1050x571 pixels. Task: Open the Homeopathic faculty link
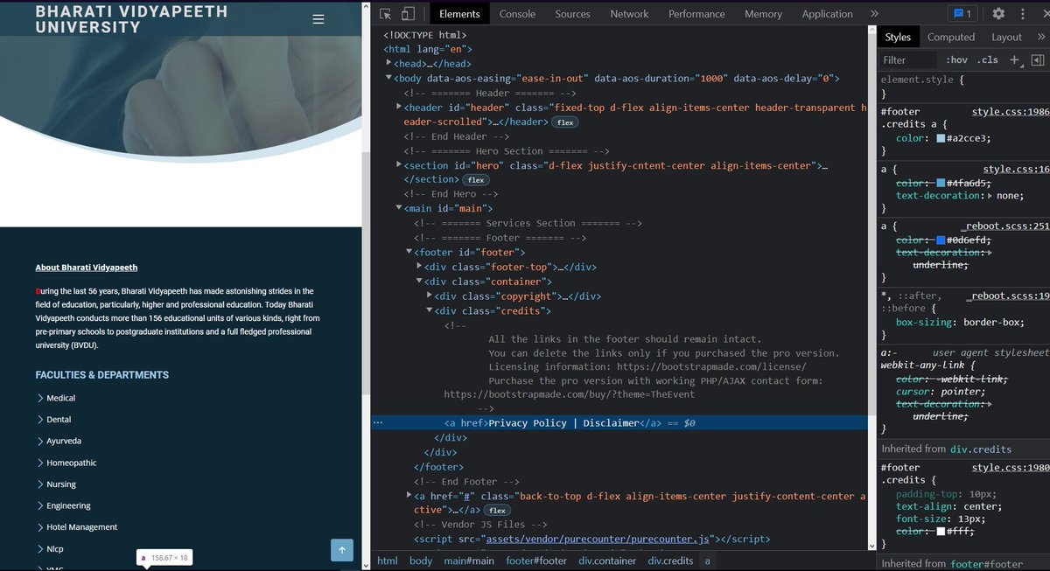coord(72,463)
